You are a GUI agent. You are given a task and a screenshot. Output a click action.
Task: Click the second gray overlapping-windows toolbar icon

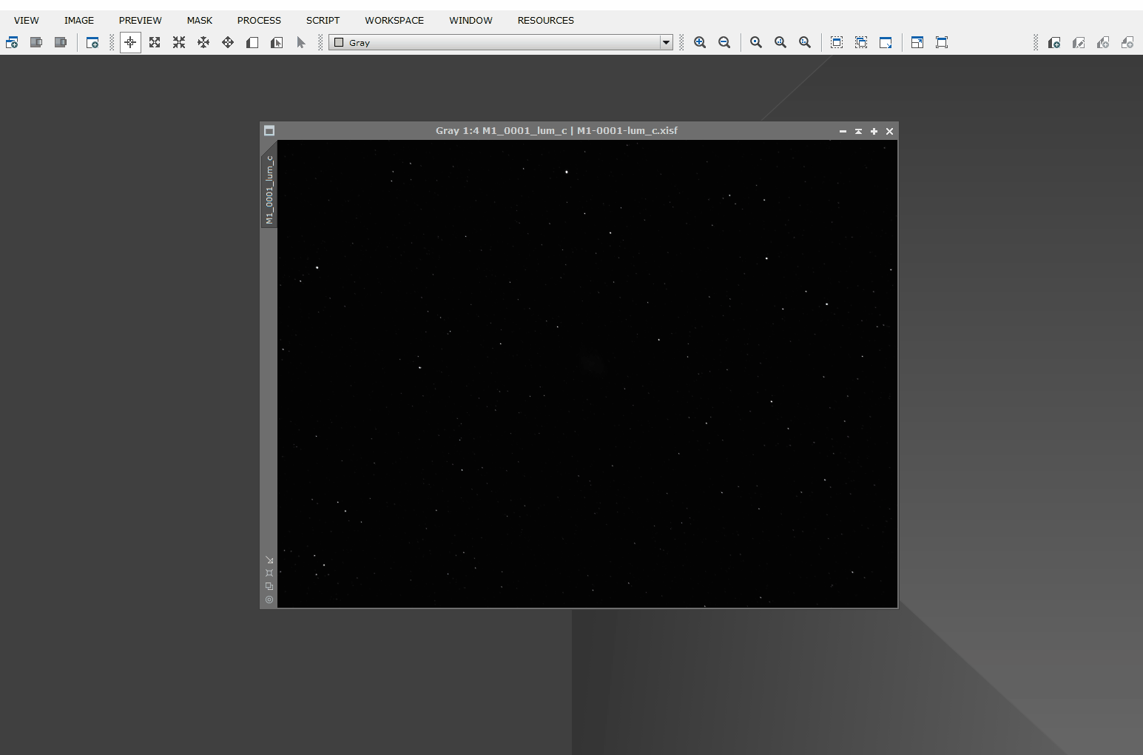point(36,42)
